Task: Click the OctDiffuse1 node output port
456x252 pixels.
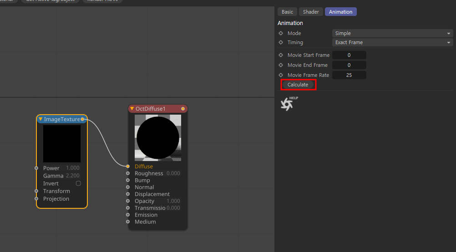Action: (x=183, y=109)
